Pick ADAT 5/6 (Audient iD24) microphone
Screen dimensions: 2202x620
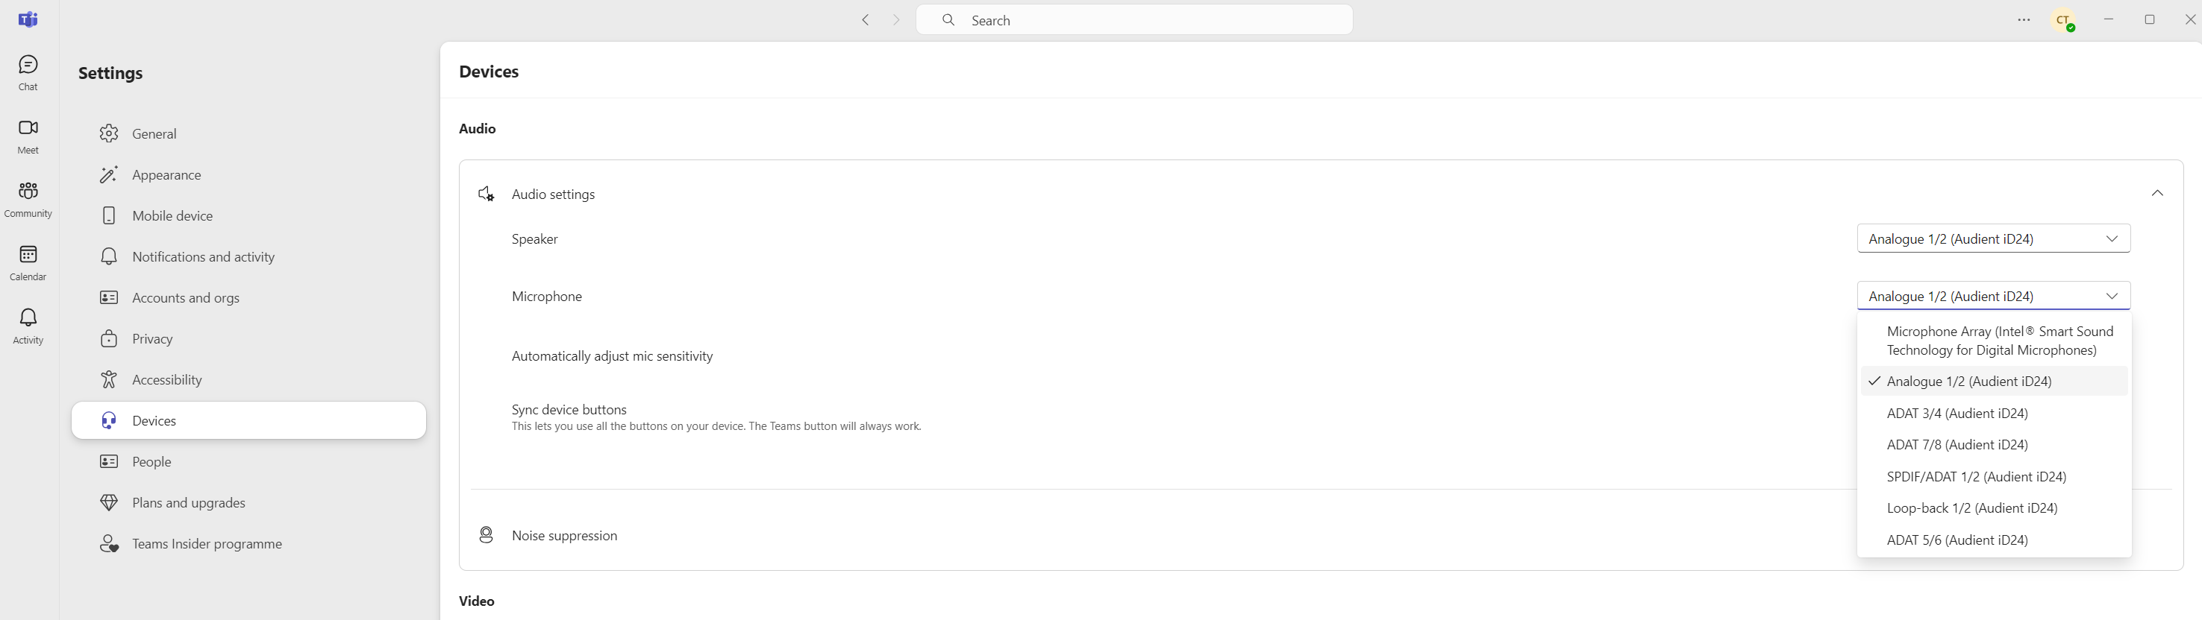pyautogui.click(x=1993, y=540)
